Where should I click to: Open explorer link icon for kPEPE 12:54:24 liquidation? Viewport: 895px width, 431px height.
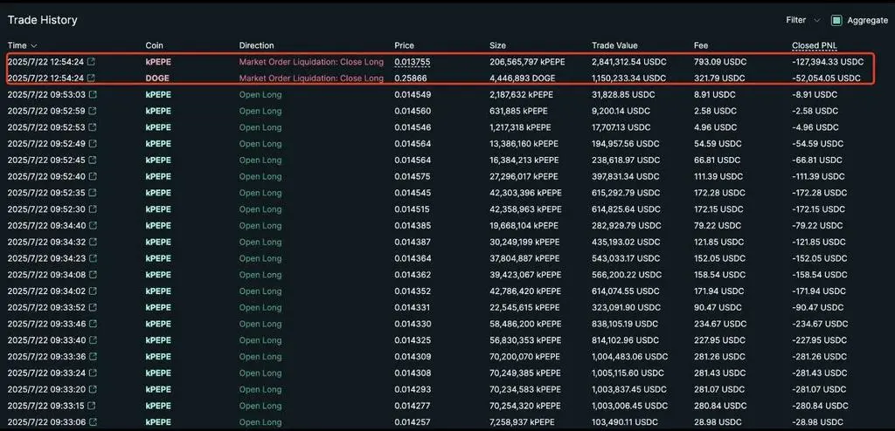[91, 62]
